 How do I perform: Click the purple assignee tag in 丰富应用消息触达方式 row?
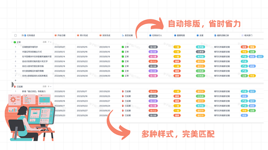click(153, 52)
